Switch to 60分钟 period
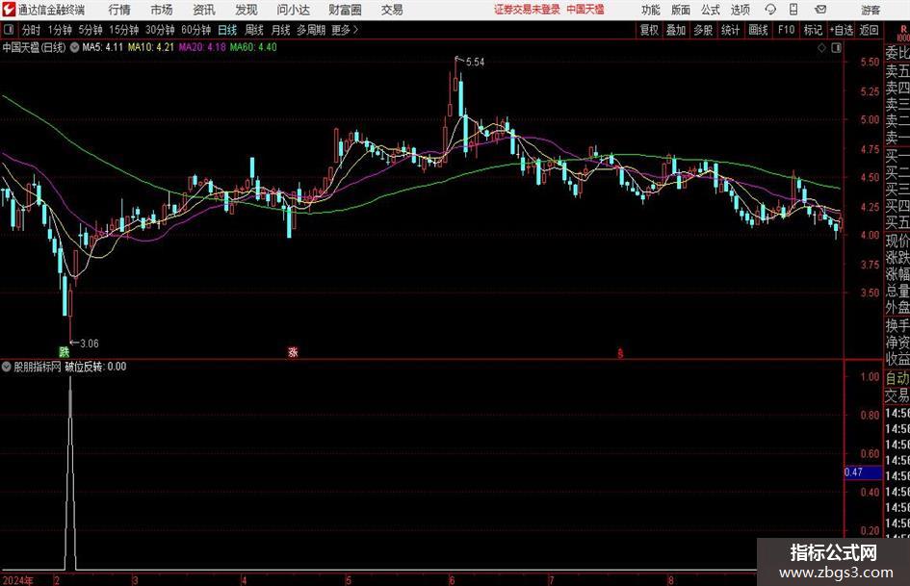This screenshot has width=910, height=586. 196,30
